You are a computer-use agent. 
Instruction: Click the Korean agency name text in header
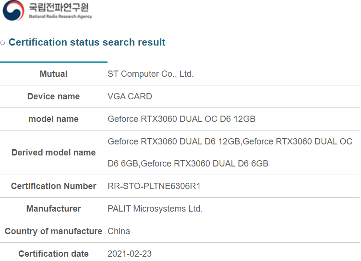[x=59, y=8]
